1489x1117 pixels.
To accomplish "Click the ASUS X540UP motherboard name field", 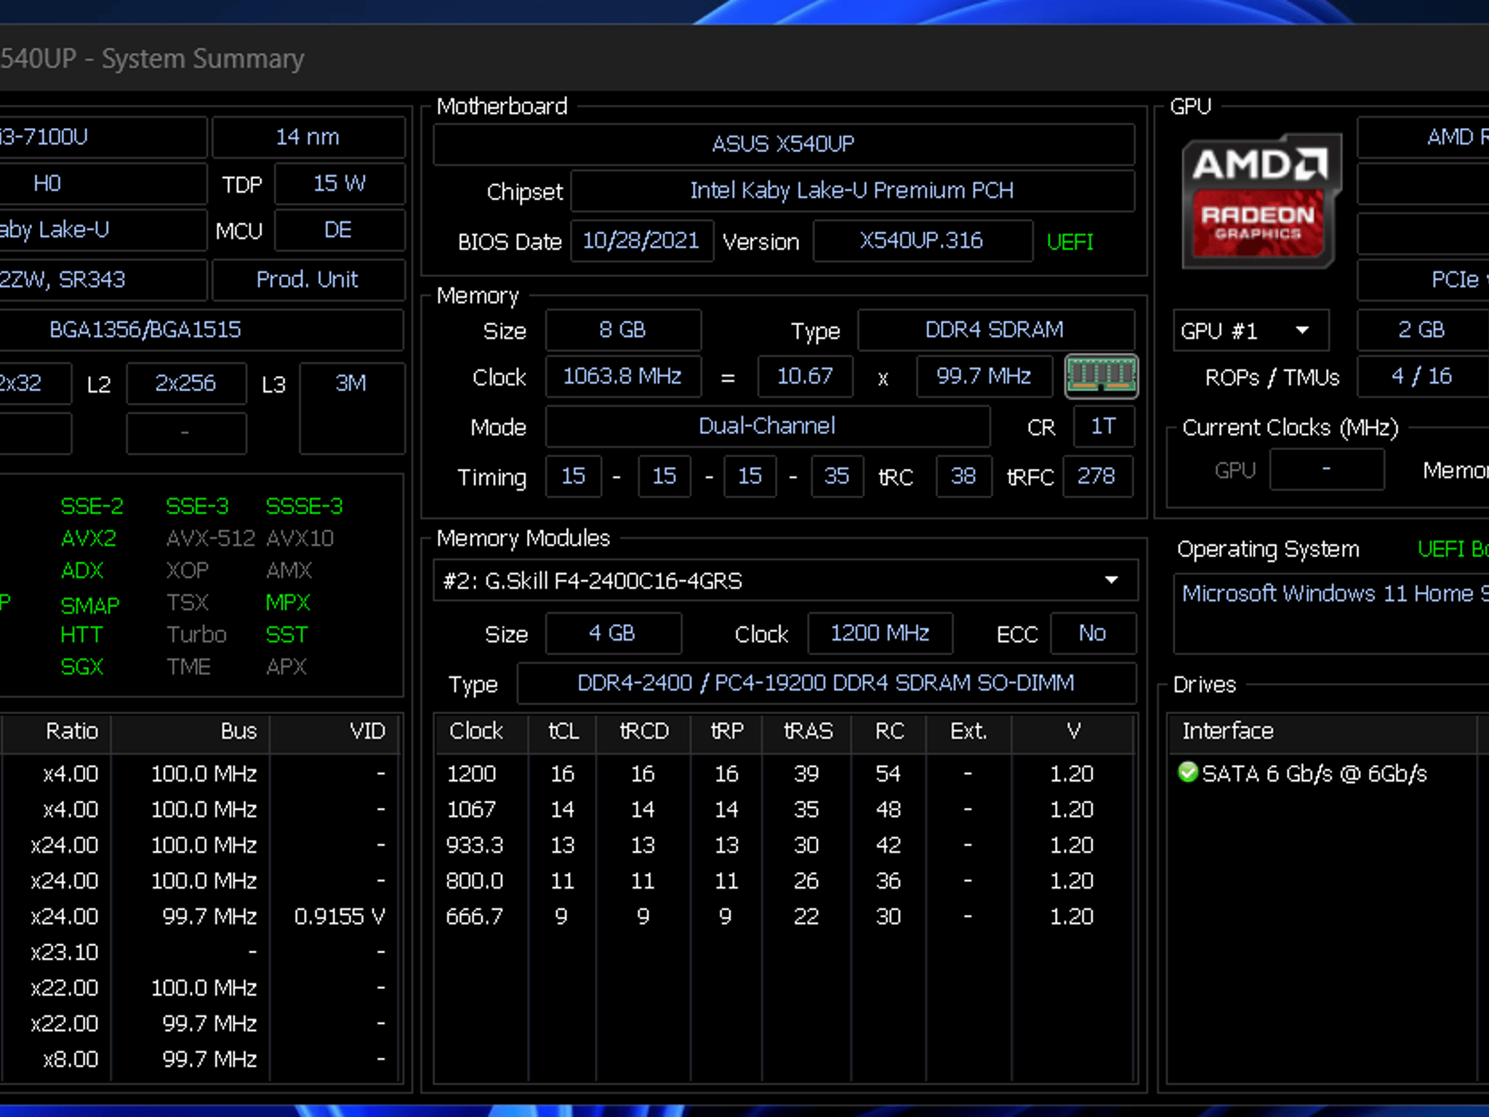I will coord(784,144).
